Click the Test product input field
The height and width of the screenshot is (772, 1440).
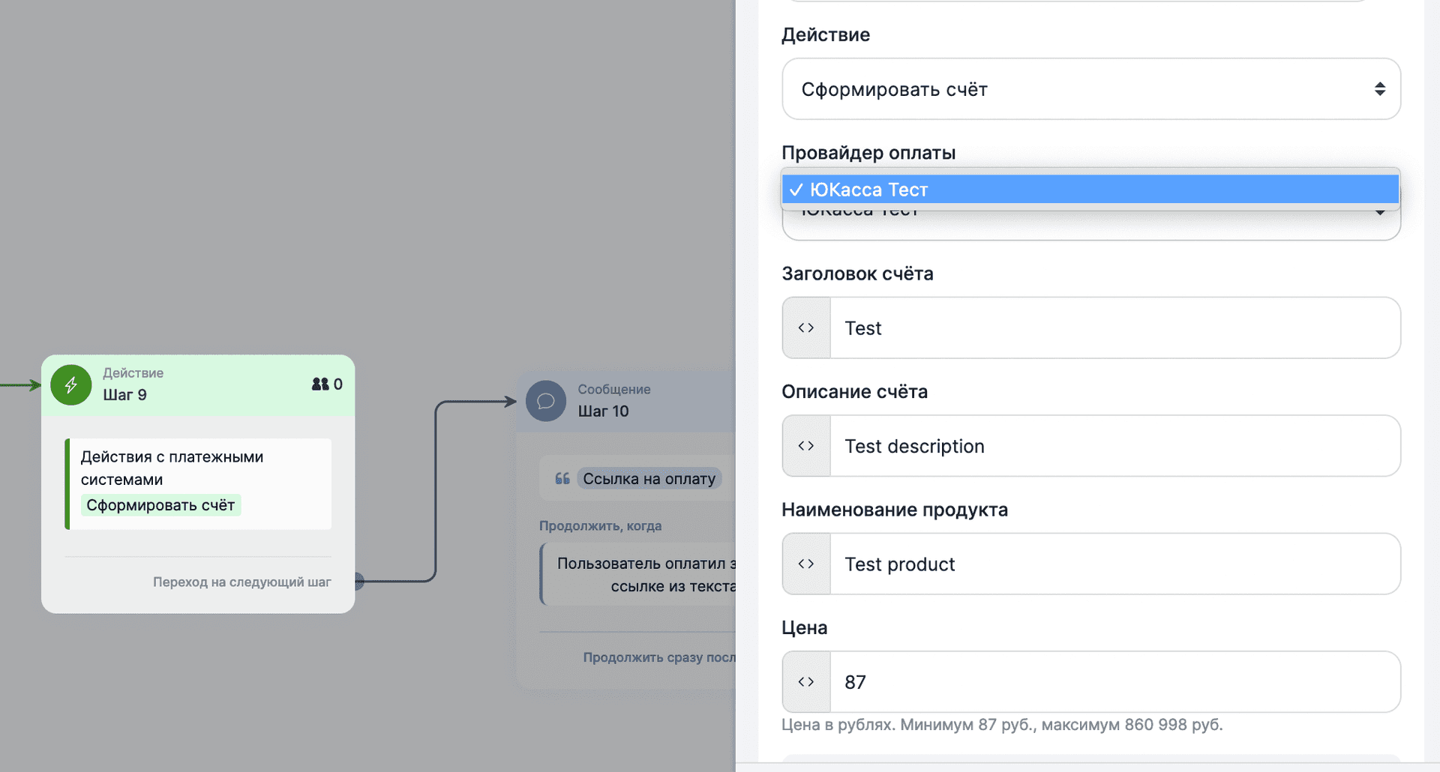tap(1114, 564)
